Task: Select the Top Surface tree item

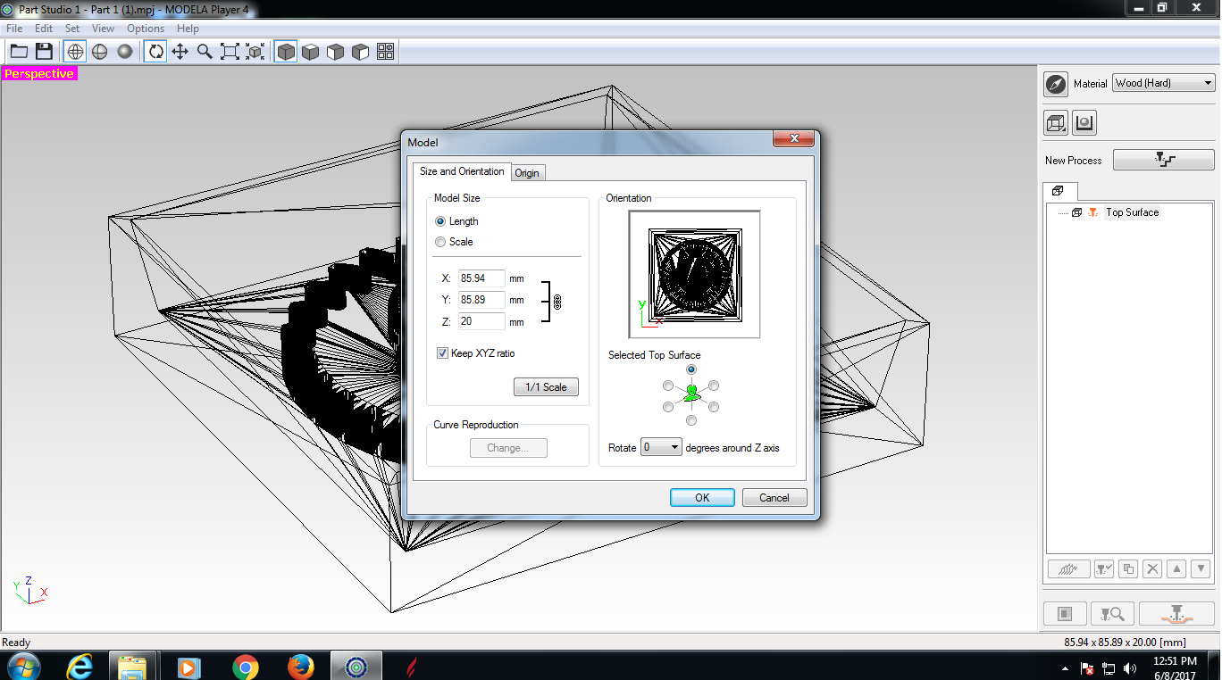Action: point(1132,212)
